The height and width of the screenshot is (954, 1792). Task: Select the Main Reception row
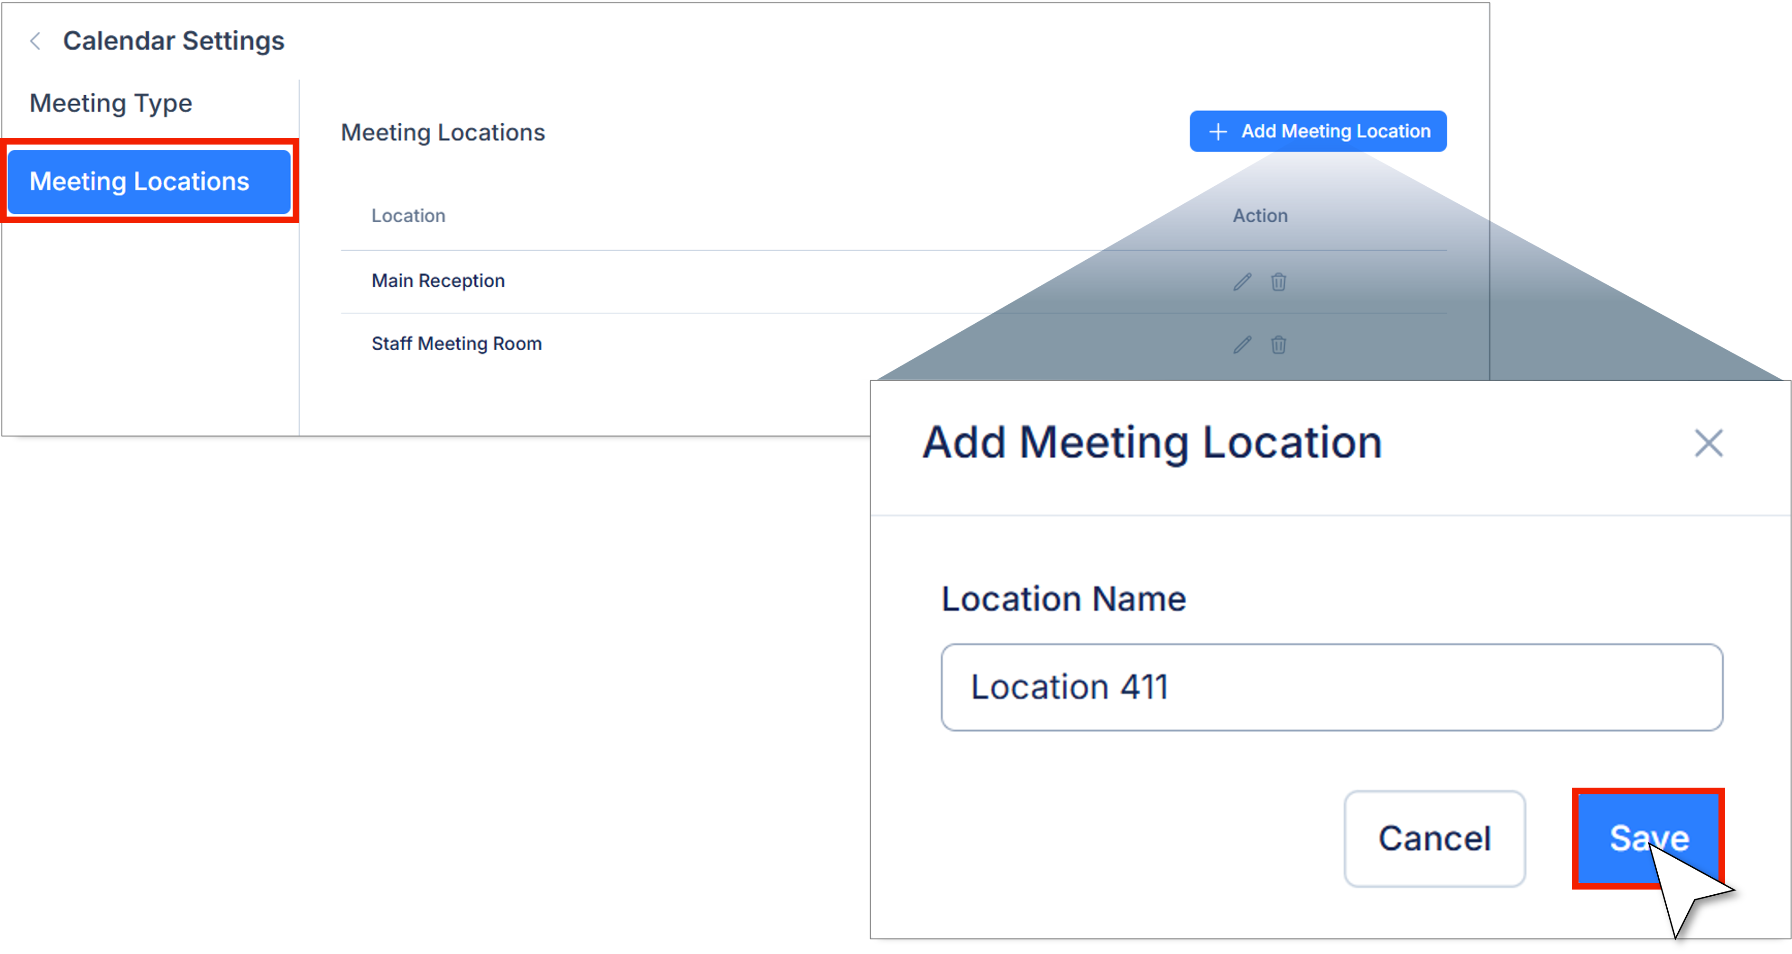[x=438, y=281]
